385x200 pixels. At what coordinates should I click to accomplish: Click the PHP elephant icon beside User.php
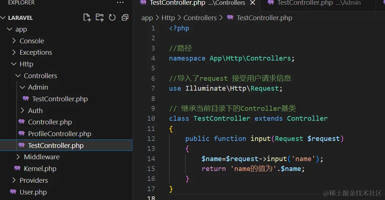tap(13, 192)
